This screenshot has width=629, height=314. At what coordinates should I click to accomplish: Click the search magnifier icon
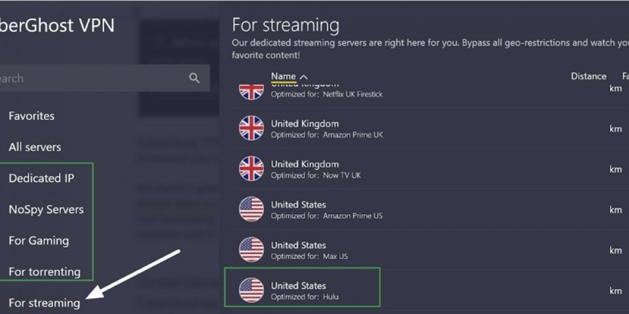(x=194, y=78)
